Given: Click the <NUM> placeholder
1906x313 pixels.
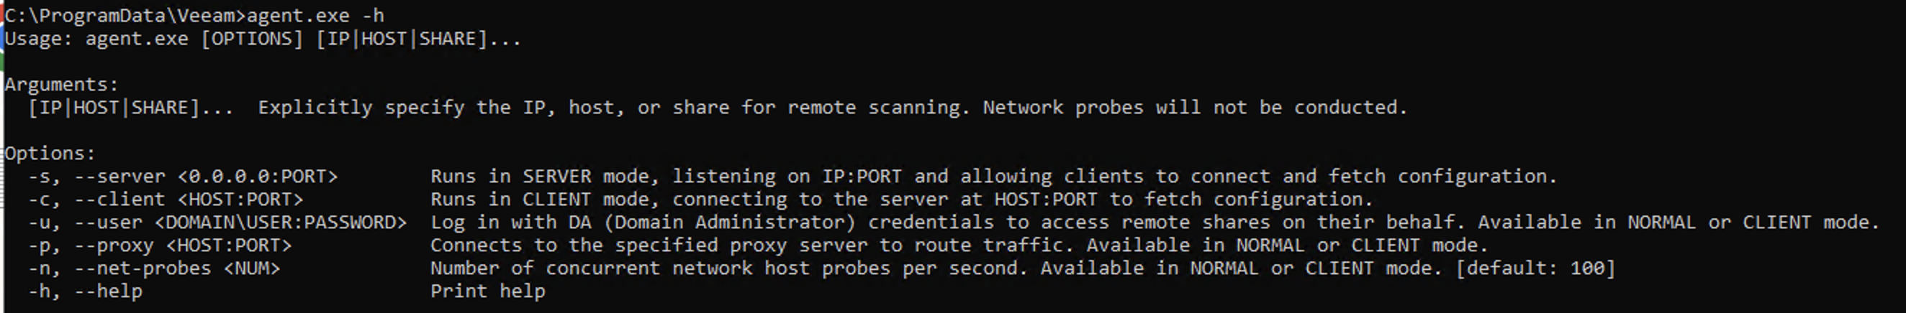Looking at the screenshot, I should point(252,268).
